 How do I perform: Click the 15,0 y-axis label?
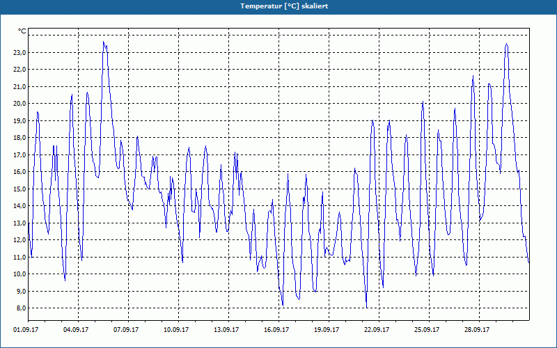(19, 189)
